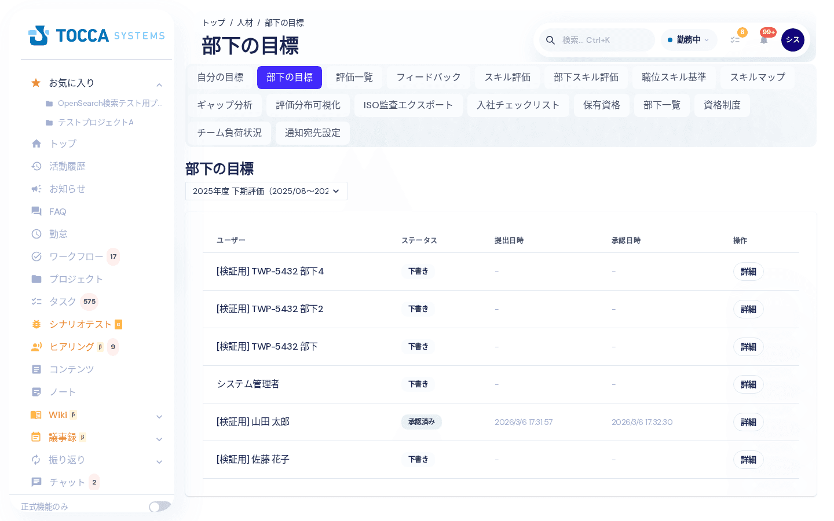Viewport: 834px width, 521px height.
Task: Expand the 振り返り section chevron
Action: (x=159, y=461)
